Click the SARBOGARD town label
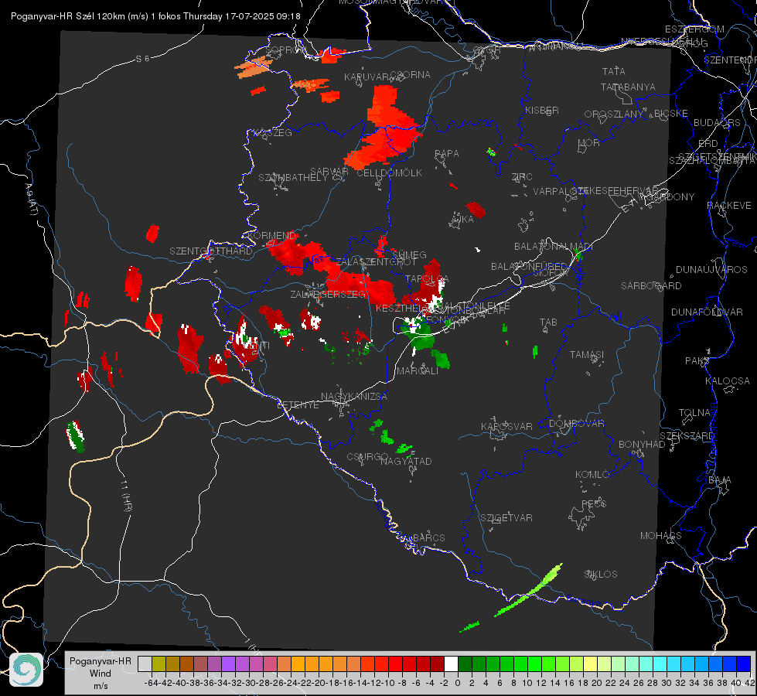The image size is (757, 696). (651, 286)
